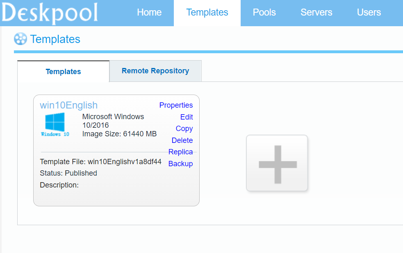Select the Templates sub-tab

(63, 72)
